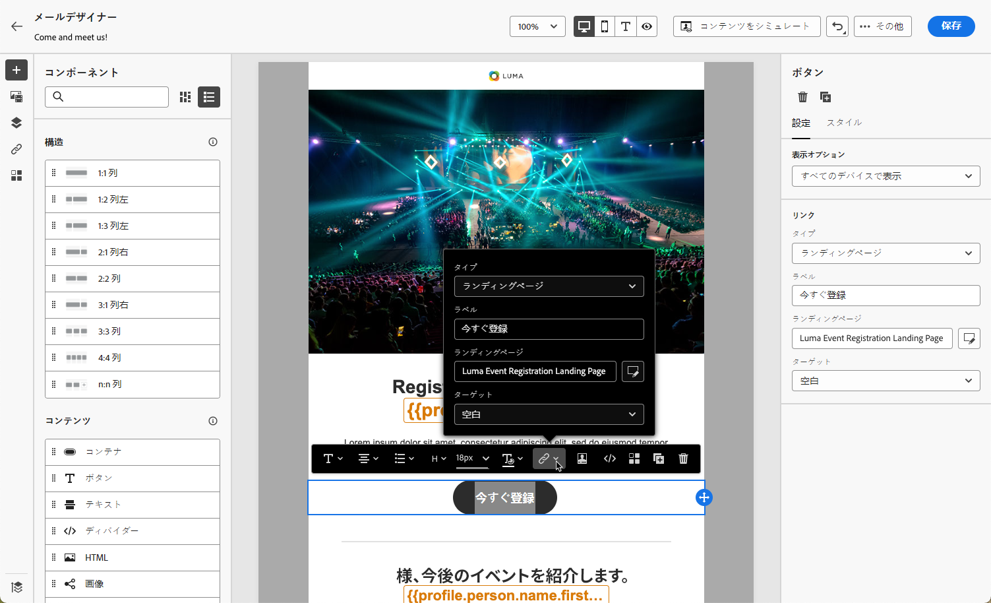Select the 2:2 列 structure
This screenshot has height=603, width=991.
pyautogui.click(x=133, y=278)
